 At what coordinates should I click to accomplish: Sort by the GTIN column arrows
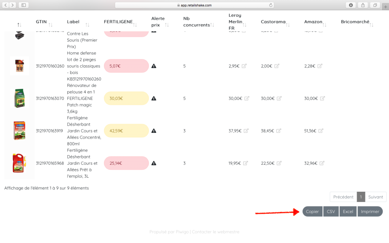point(51,25)
